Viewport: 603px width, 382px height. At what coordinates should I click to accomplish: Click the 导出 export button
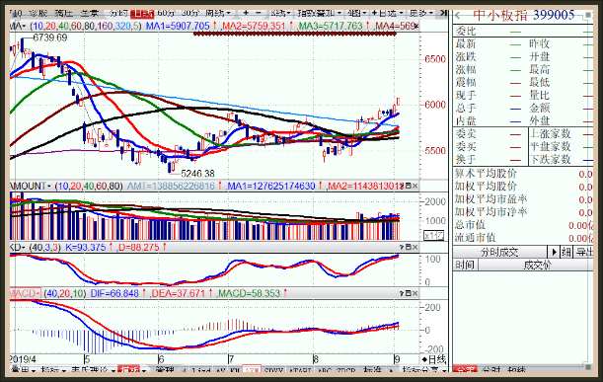click(584, 253)
